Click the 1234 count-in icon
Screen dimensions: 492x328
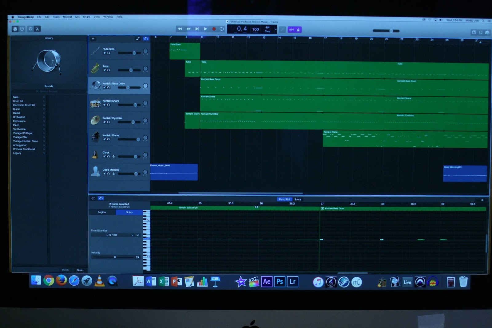(292, 29)
